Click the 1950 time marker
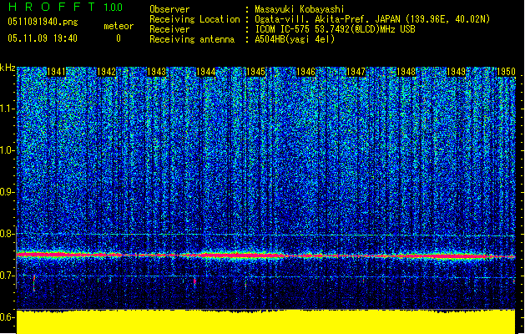Viewport: 525px width, 334px height. click(506, 72)
